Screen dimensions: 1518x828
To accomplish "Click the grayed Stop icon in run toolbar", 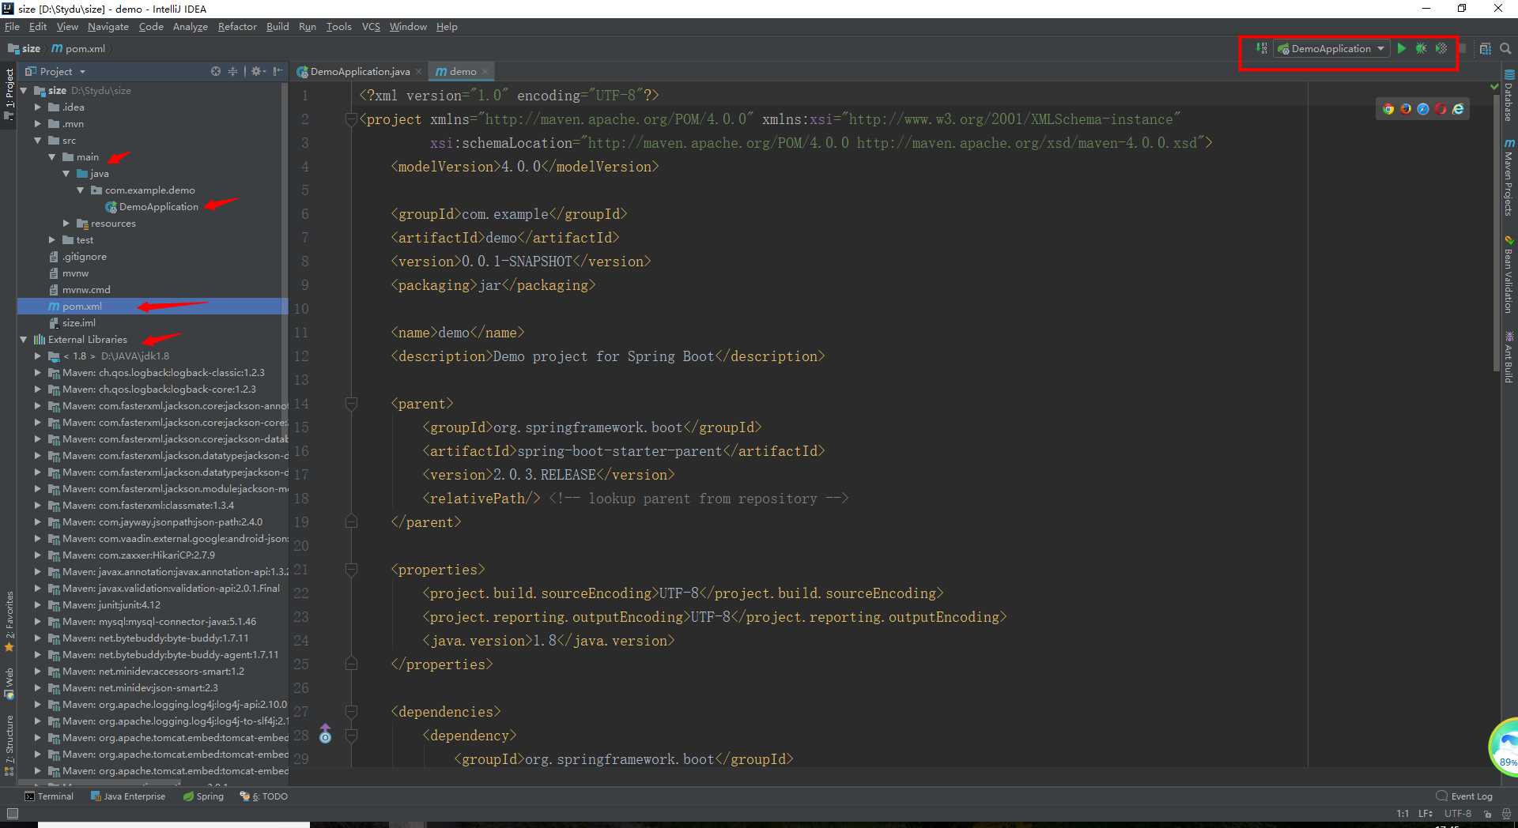I will pos(1462,48).
